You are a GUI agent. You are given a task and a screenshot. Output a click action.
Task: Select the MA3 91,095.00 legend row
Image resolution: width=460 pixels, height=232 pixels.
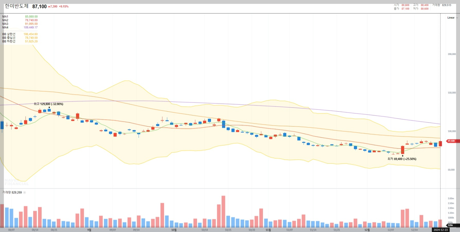[x=20, y=24]
